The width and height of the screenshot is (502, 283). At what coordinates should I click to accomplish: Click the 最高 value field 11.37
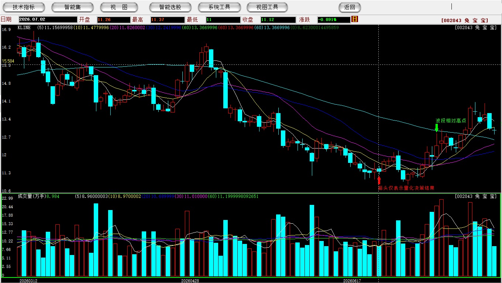click(x=167, y=20)
